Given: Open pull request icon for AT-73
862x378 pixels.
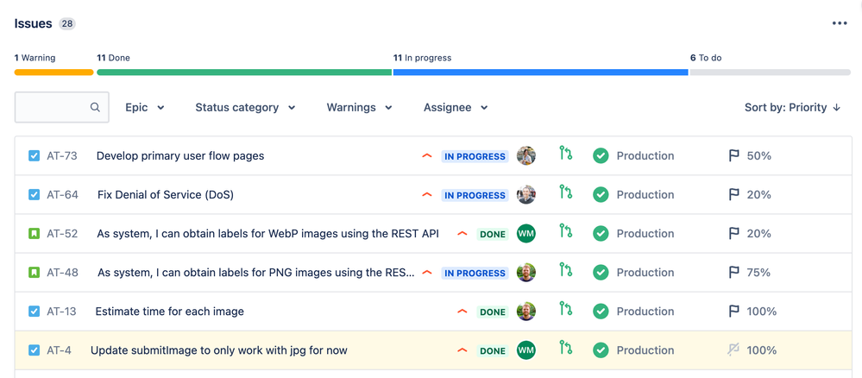Looking at the screenshot, I should [x=566, y=153].
